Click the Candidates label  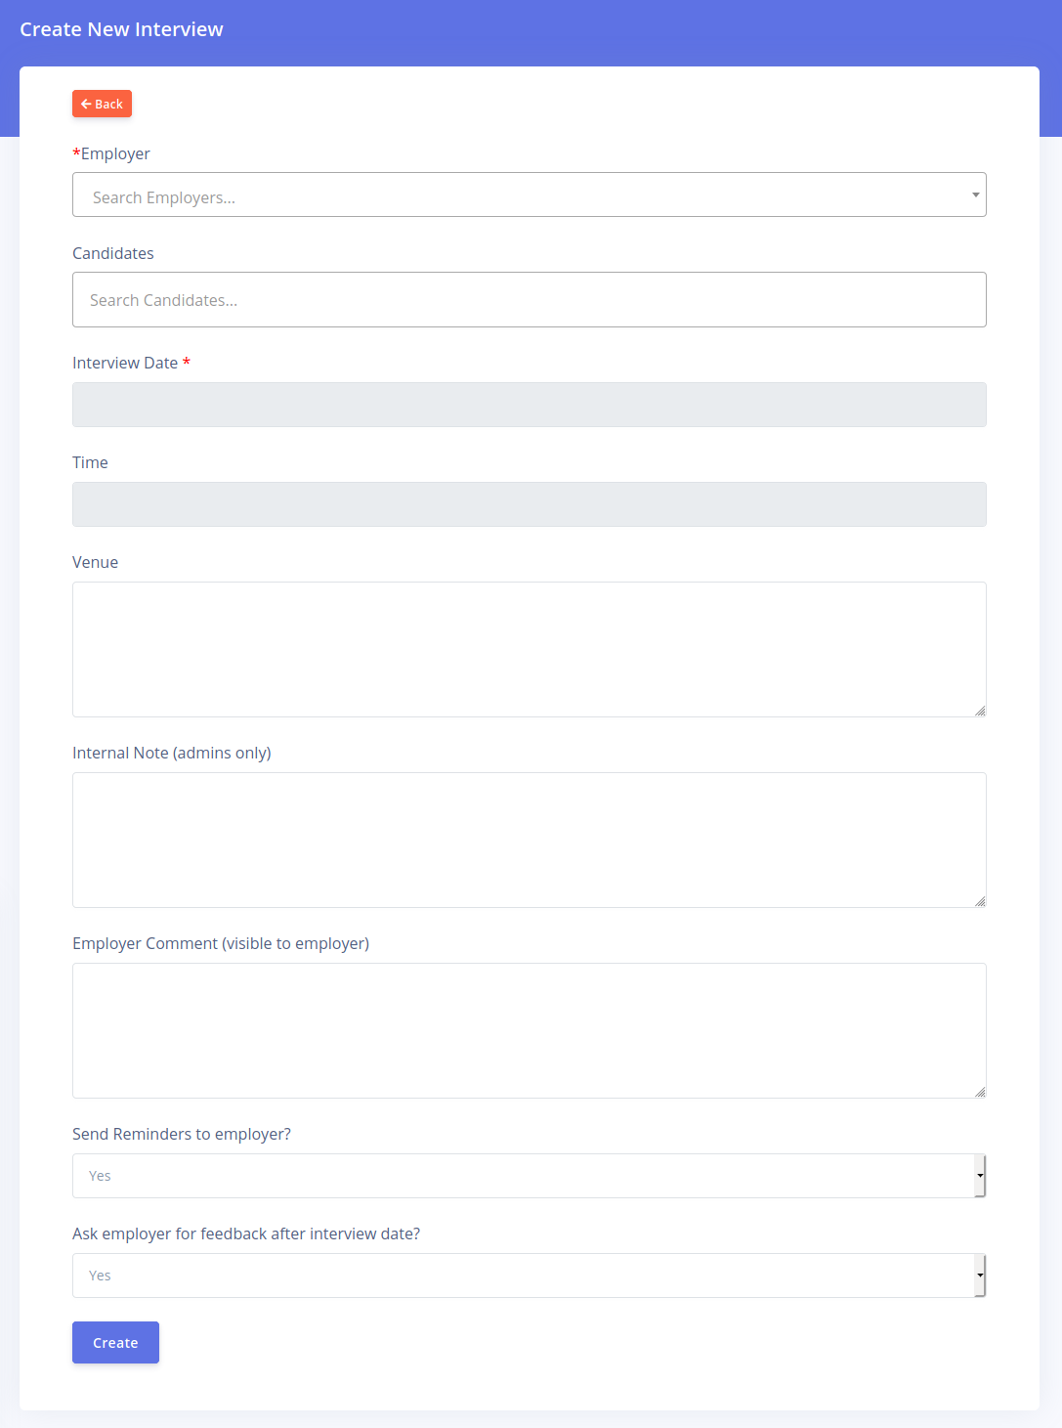pos(113,253)
